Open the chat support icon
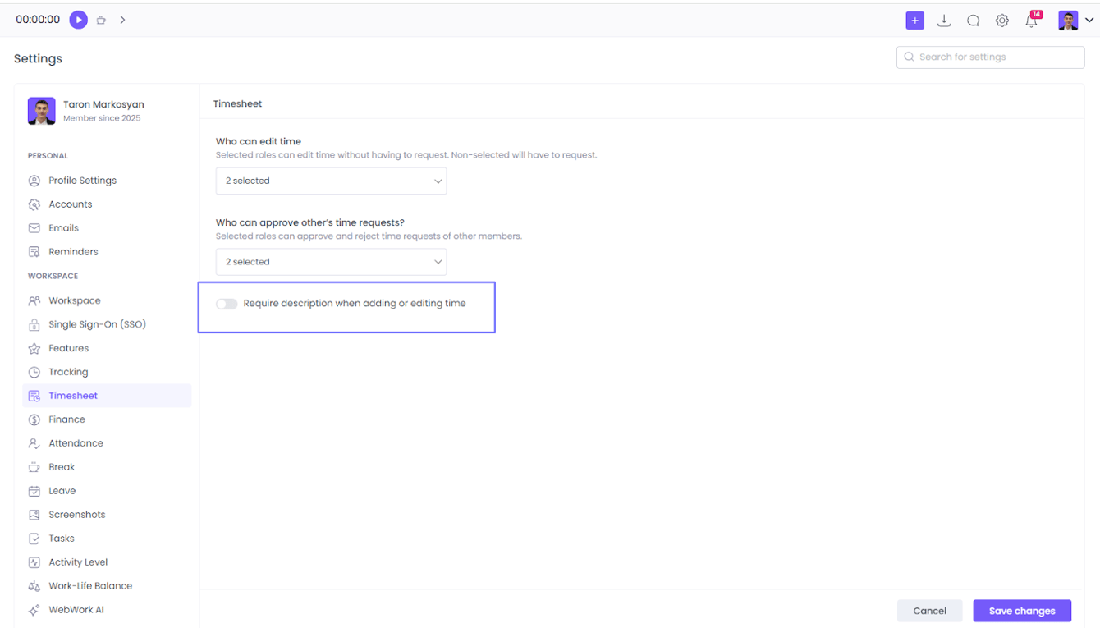This screenshot has height=628, width=1100. (x=973, y=20)
